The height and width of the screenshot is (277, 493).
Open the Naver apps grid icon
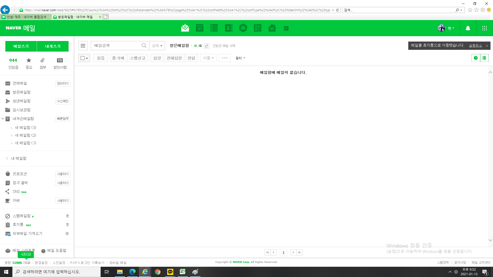[x=485, y=28]
